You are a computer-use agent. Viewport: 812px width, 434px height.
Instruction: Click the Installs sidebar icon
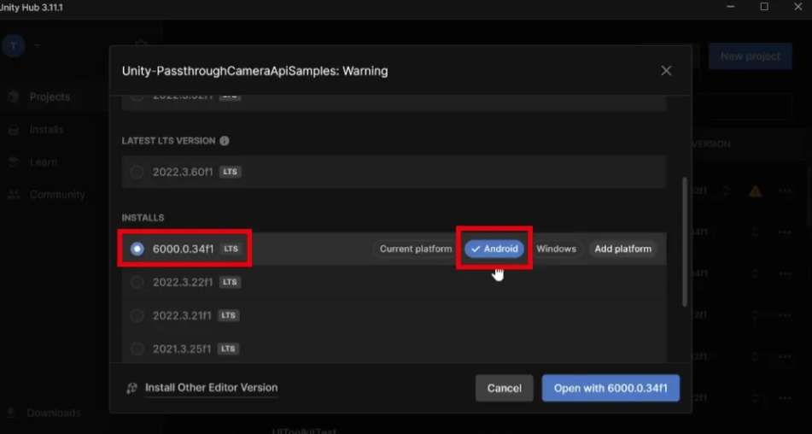[14, 130]
